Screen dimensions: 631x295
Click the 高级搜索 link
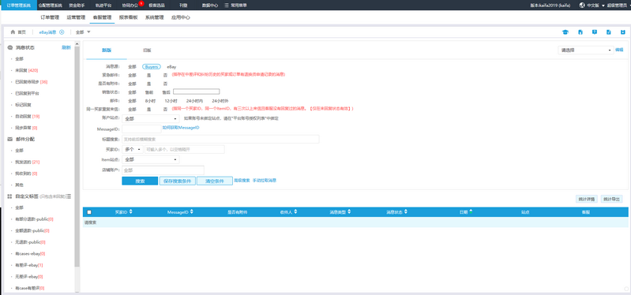pos(242,181)
